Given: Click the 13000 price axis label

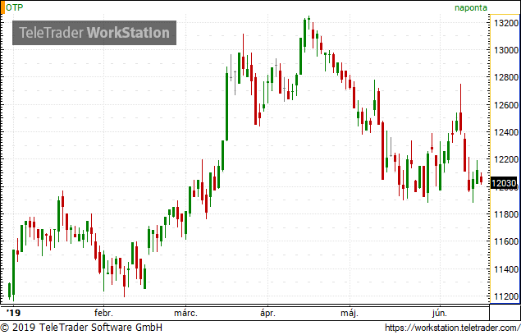Looking at the screenshot, I should tap(506, 50).
